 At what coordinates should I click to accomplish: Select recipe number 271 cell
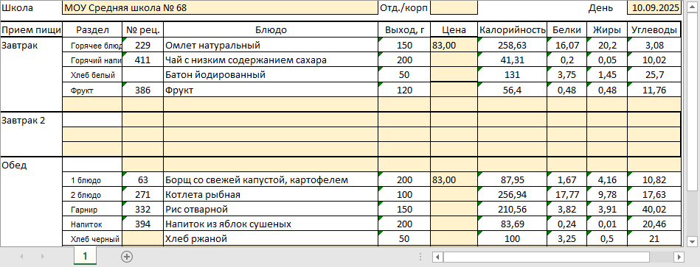point(143,194)
